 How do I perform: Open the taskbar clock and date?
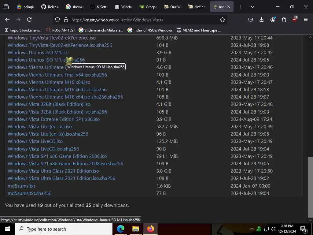tap(287, 229)
